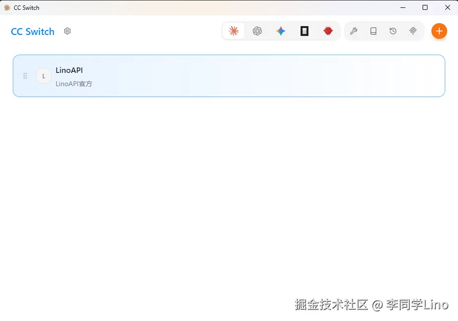Open the book prompts icon
This screenshot has height=321, width=458.
click(373, 31)
